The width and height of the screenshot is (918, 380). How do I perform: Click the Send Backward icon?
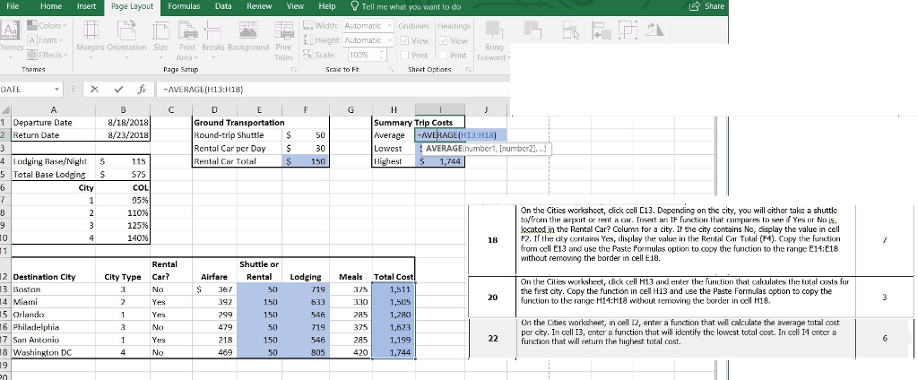[533, 30]
